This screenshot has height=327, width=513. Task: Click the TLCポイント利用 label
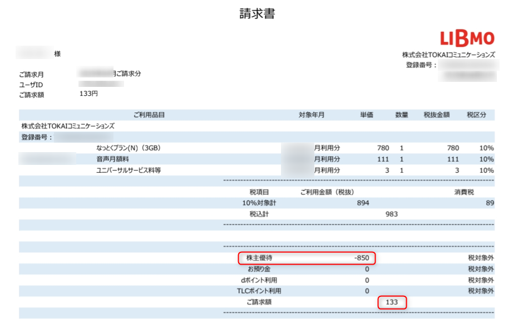point(259,291)
